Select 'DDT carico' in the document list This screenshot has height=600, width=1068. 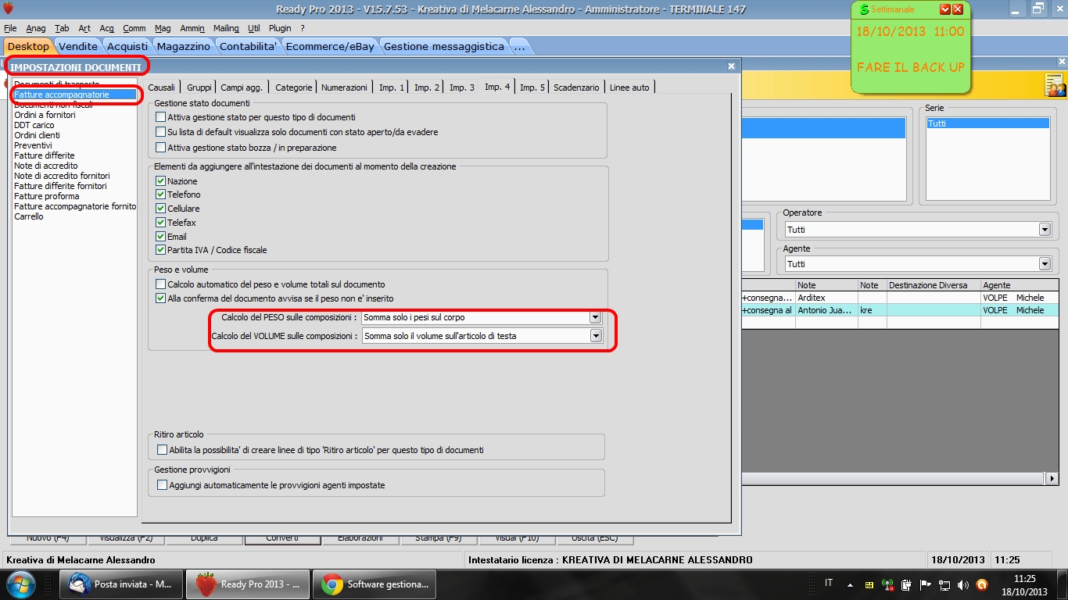(34, 125)
